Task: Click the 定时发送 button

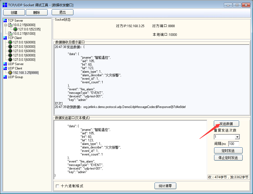Action: (228, 151)
